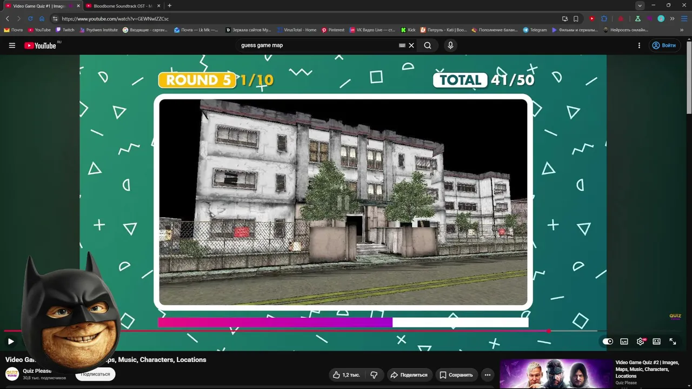Open the red YouTube extension icon
Image resolution: width=692 pixels, height=389 pixels.
coord(592,18)
